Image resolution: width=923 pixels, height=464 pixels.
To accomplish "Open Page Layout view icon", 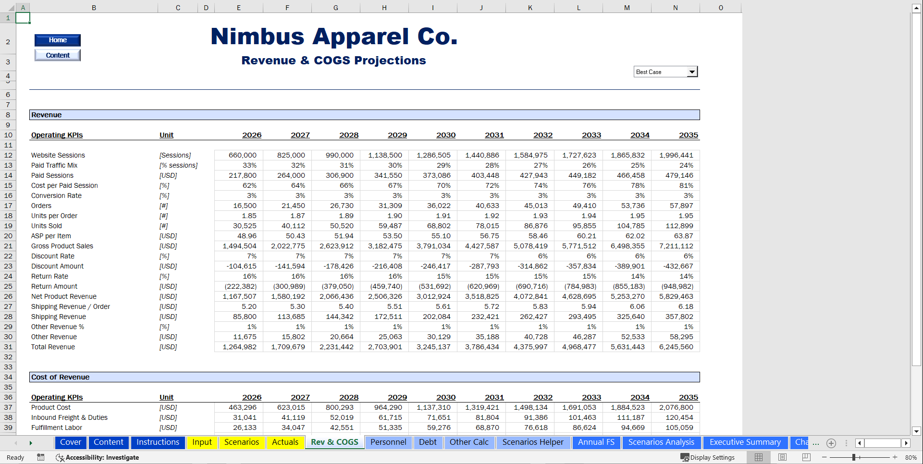I will pos(782,457).
